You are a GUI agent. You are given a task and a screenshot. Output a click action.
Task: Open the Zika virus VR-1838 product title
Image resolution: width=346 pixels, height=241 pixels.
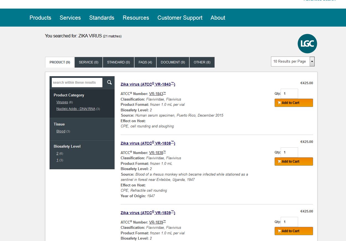148,143
